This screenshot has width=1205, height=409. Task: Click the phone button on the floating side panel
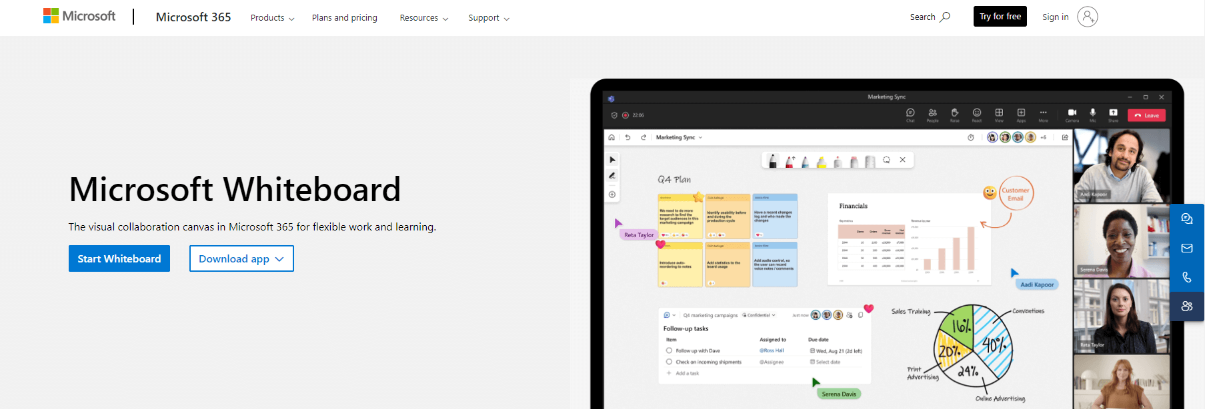(x=1187, y=277)
